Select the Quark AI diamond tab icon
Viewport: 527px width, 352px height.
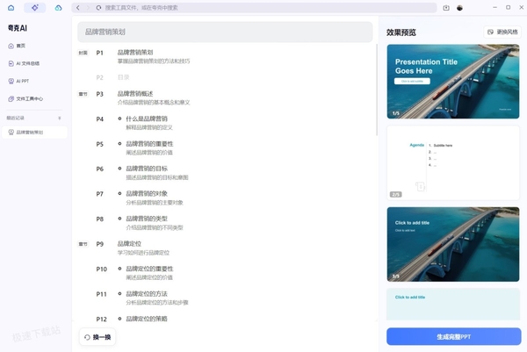35,7
